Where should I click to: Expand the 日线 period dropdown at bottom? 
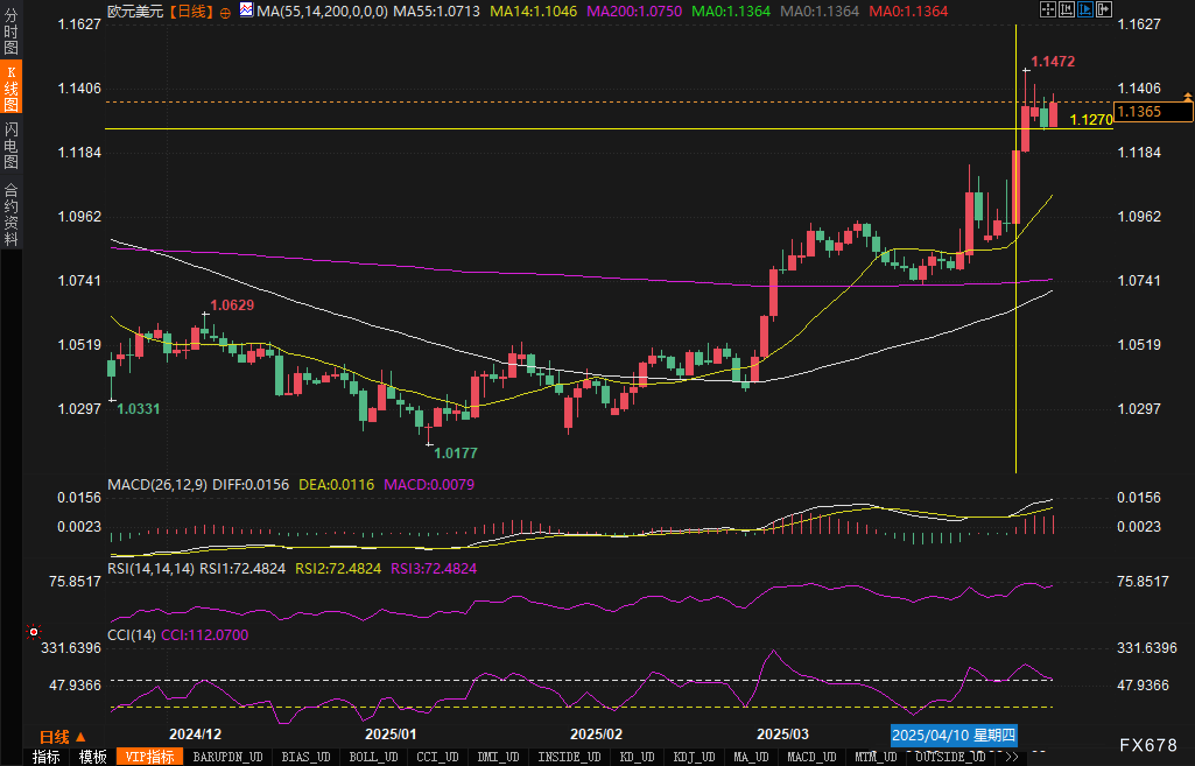click(x=63, y=737)
